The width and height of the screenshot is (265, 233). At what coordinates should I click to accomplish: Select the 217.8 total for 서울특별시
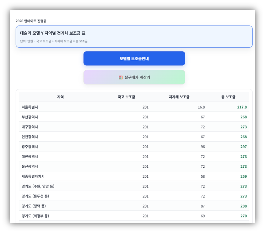242,107
